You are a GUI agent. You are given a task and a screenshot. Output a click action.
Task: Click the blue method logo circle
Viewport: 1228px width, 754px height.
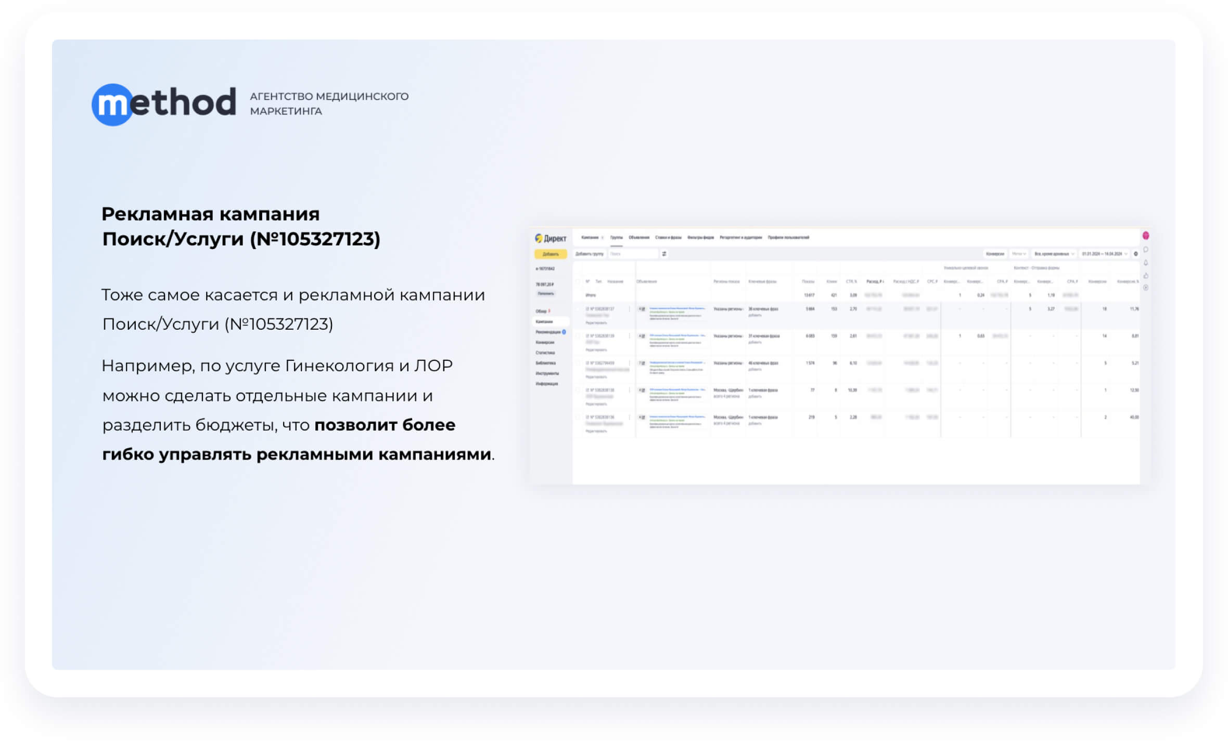(112, 105)
